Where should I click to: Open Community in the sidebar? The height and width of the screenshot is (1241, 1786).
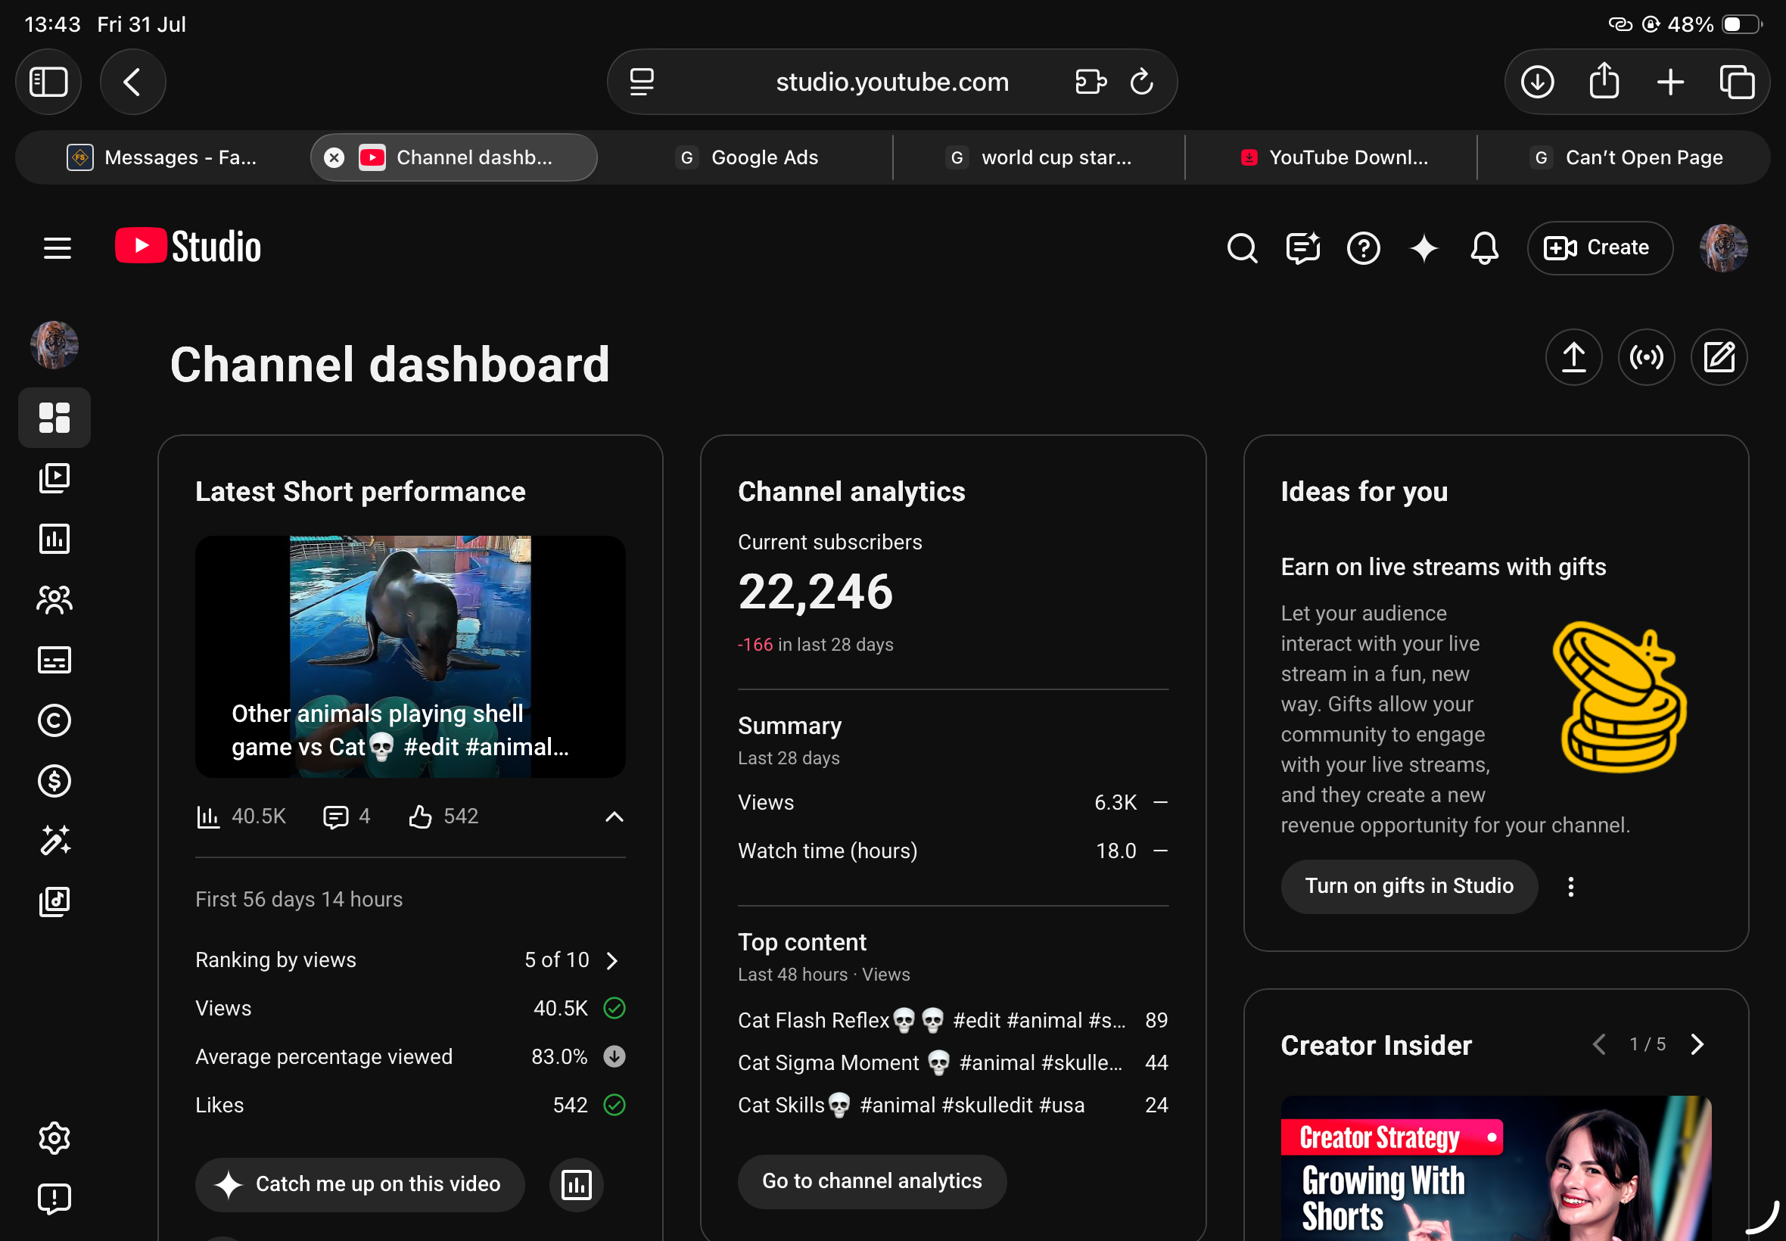54,599
